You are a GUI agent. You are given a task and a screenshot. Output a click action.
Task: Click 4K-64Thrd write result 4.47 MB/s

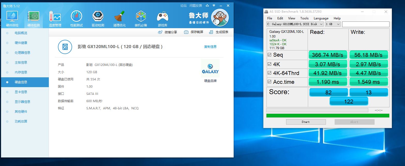click(369, 73)
